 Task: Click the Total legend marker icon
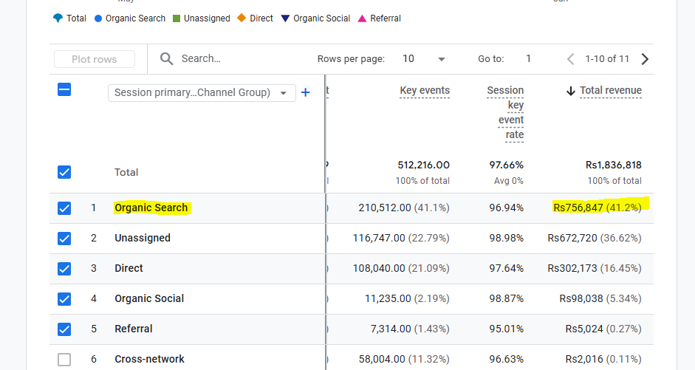(x=58, y=18)
